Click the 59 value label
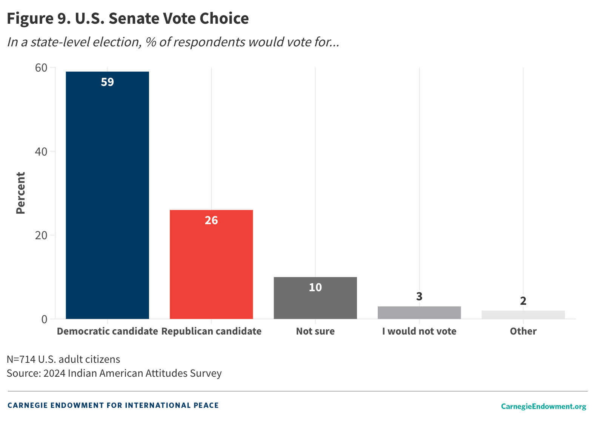The width and height of the screenshot is (597, 431). coord(107,82)
